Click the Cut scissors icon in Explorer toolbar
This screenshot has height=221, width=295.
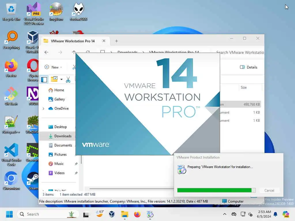point(68,79)
